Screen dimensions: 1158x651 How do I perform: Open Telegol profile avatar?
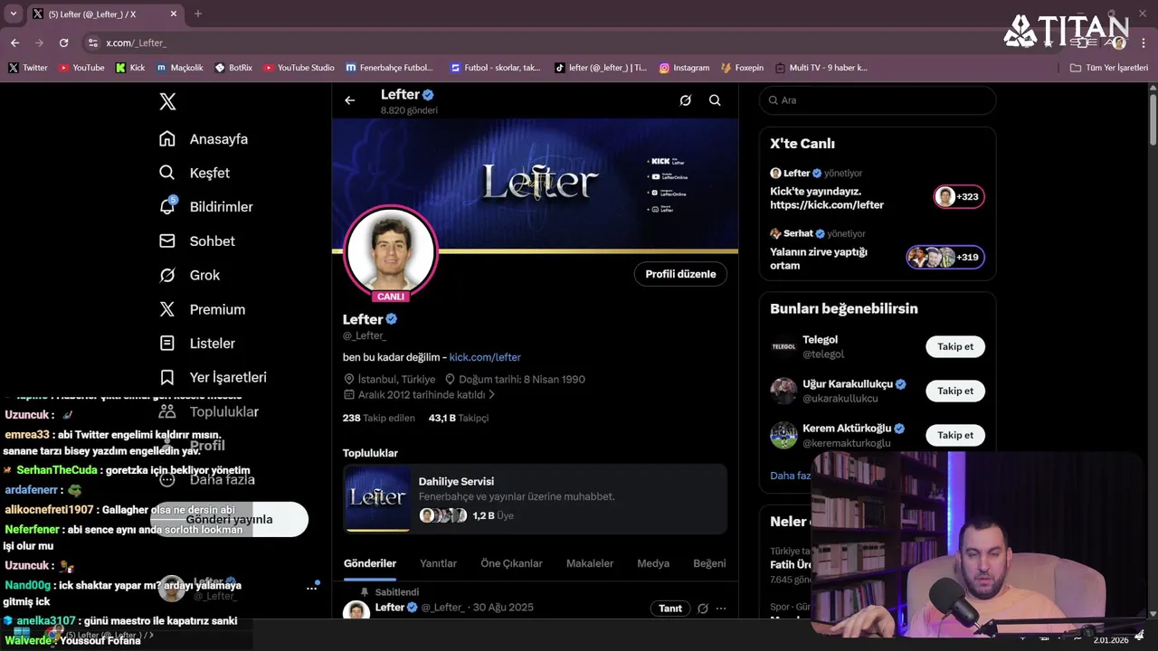coord(783,346)
